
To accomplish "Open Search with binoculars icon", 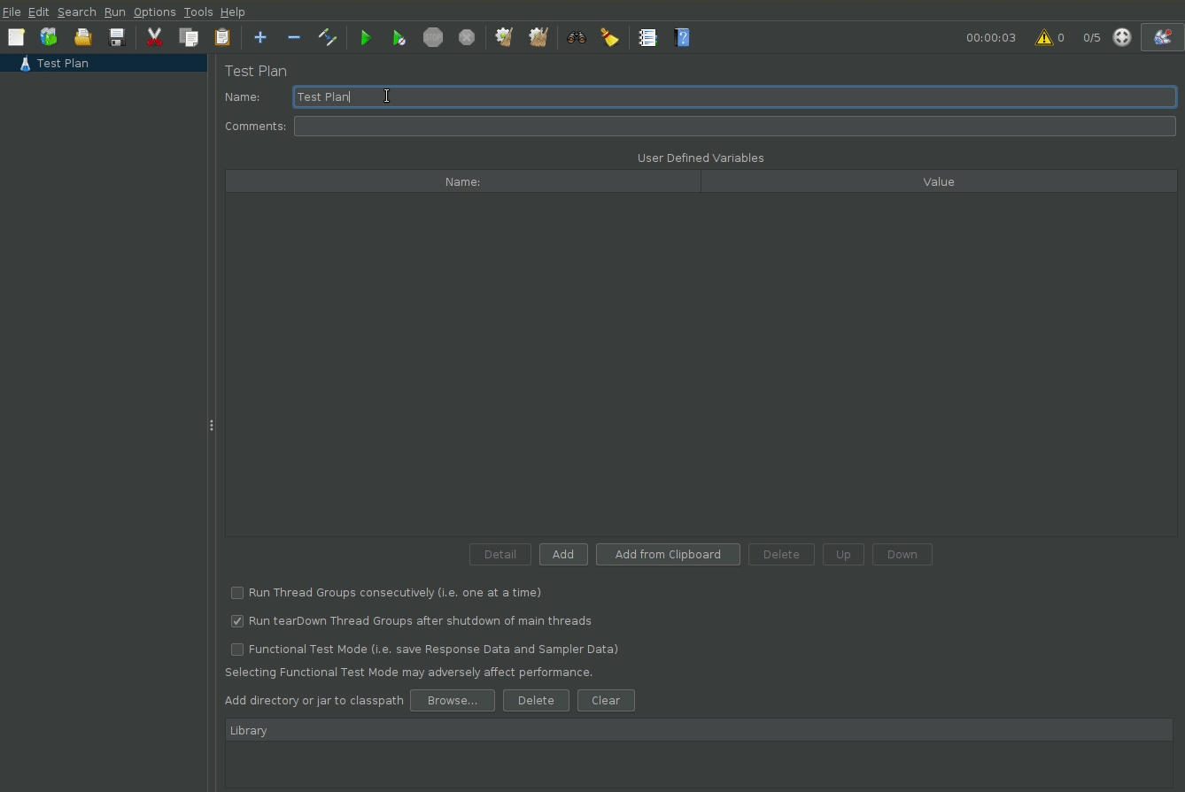I will [577, 37].
